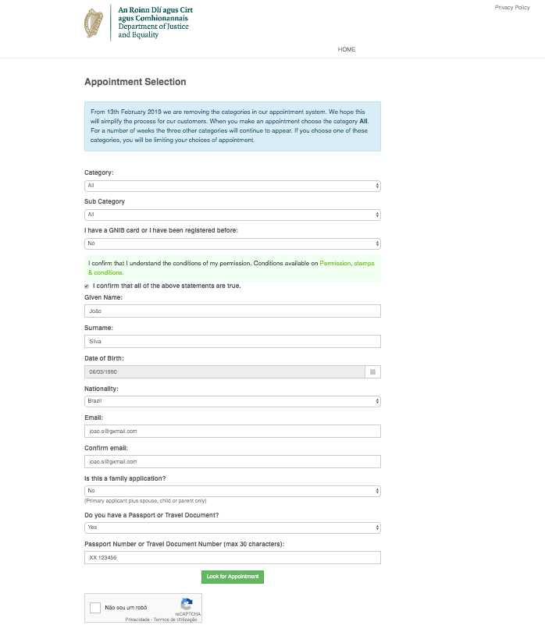The width and height of the screenshot is (545, 636).
Task: Expand the Passport or Travel Document dropdown
Action: (232, 528)
